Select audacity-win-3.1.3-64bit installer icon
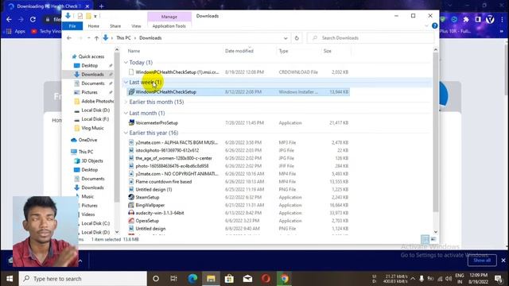Image resolution: width=509 pixels, height=286 pixels. 131,213
